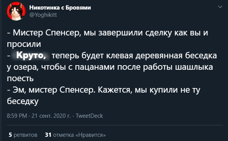
Task: Open the cat avatar profile picture
Action: coord(16,11)
